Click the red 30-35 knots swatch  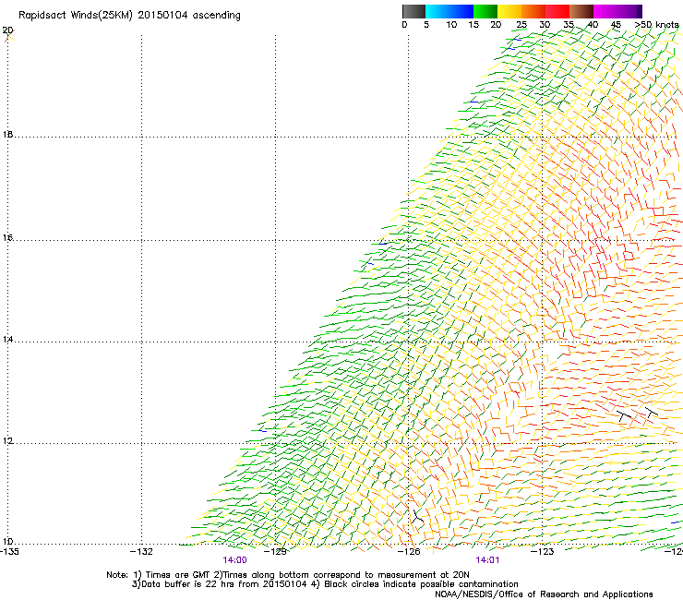[x=557, y=11]
